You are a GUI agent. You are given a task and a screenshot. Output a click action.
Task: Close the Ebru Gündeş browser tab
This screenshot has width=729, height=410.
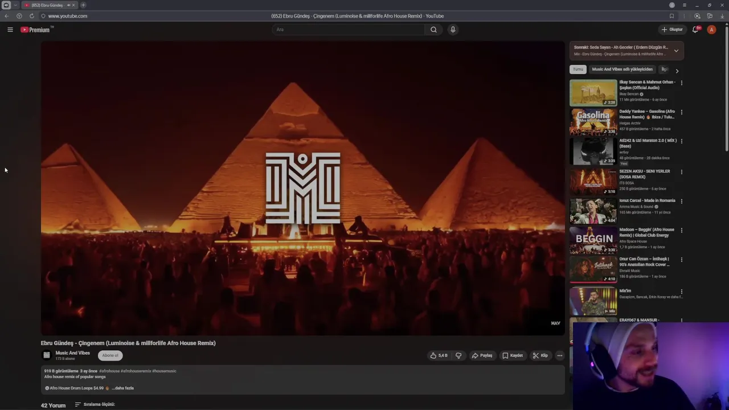(x=73, y=5)
